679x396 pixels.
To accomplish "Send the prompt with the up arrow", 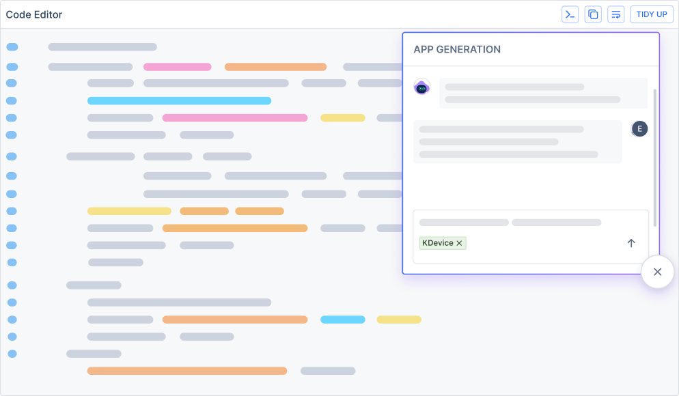I will [x=631, y=243].
